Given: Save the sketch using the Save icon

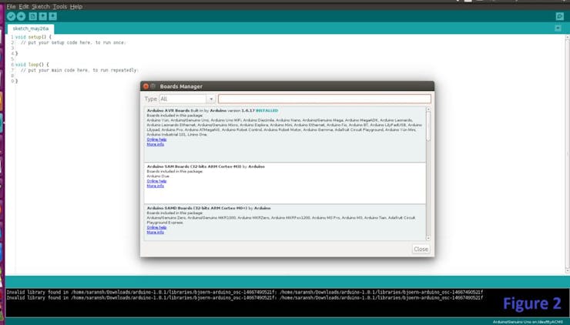Looking at the screenshot, I should click(52, 16).
